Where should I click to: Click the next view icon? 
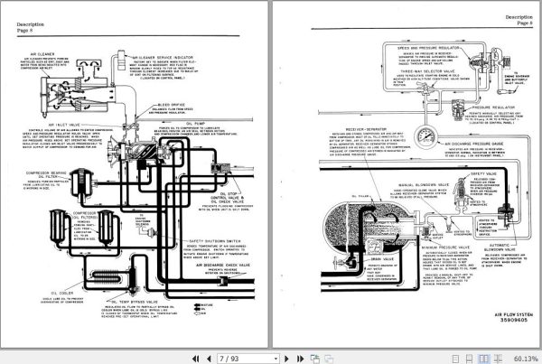tap(329, 359)
